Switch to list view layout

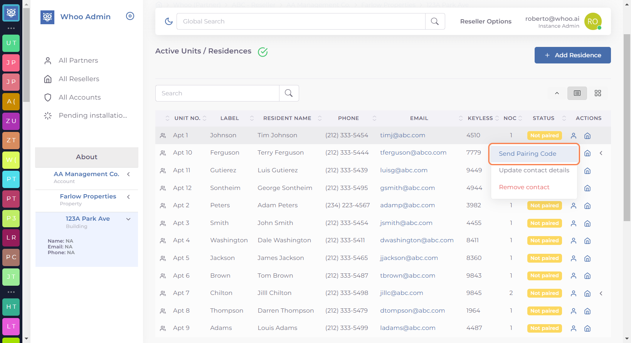point(577,93)
